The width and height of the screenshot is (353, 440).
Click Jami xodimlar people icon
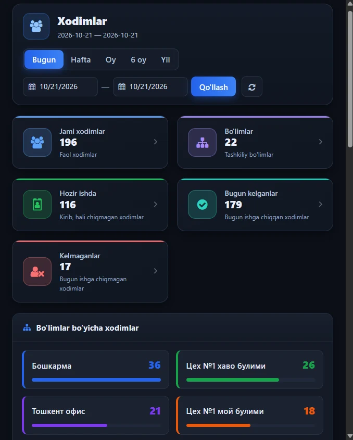[37, 142]
